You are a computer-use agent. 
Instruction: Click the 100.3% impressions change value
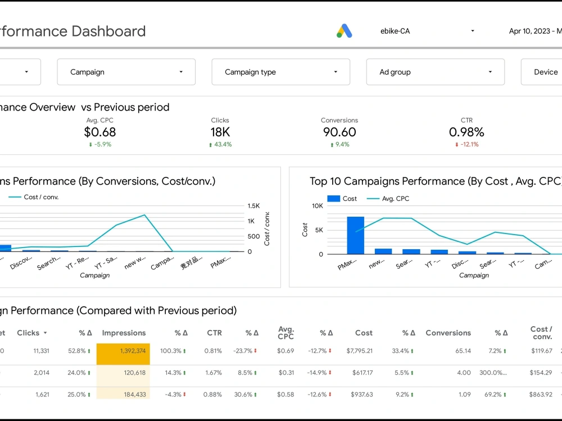tap(171, 351)
